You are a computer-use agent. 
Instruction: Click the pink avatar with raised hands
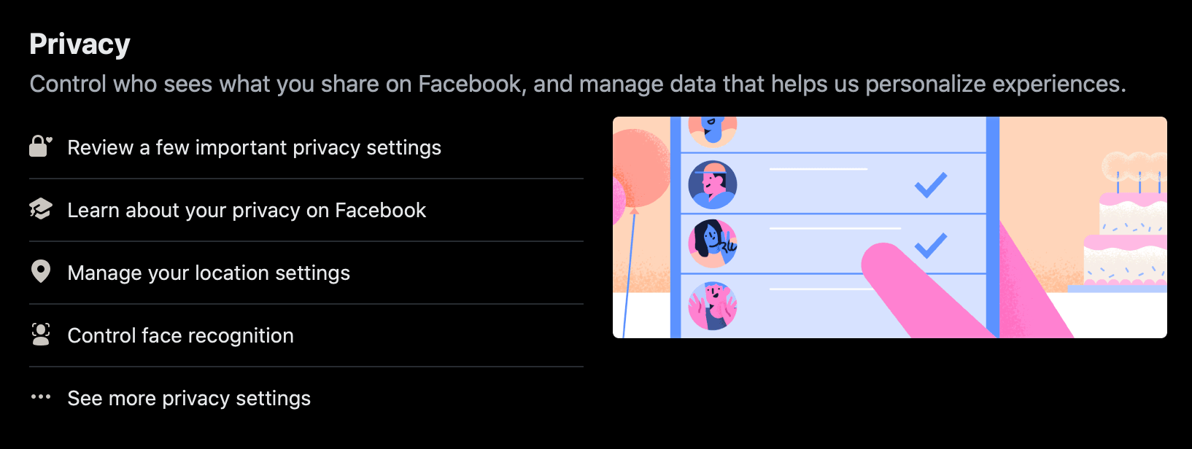[x=713, y=305]
